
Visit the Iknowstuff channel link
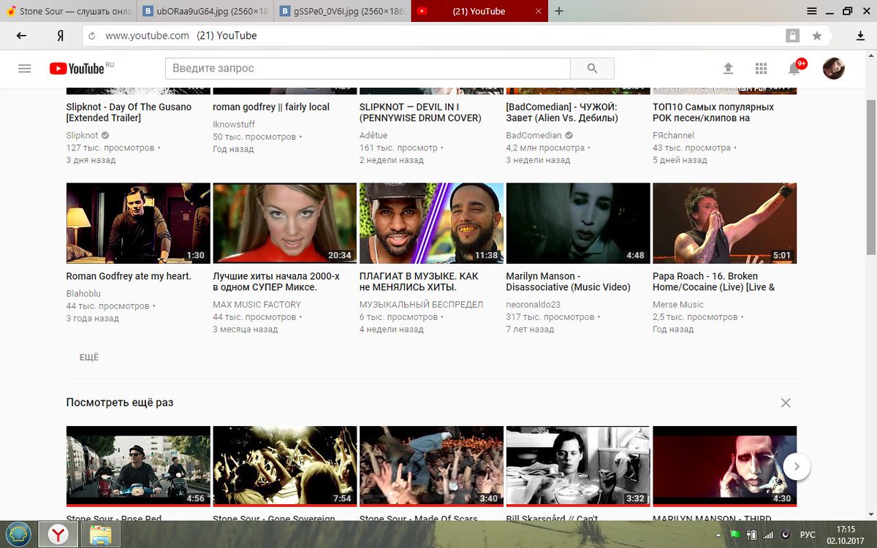[234, 125]
